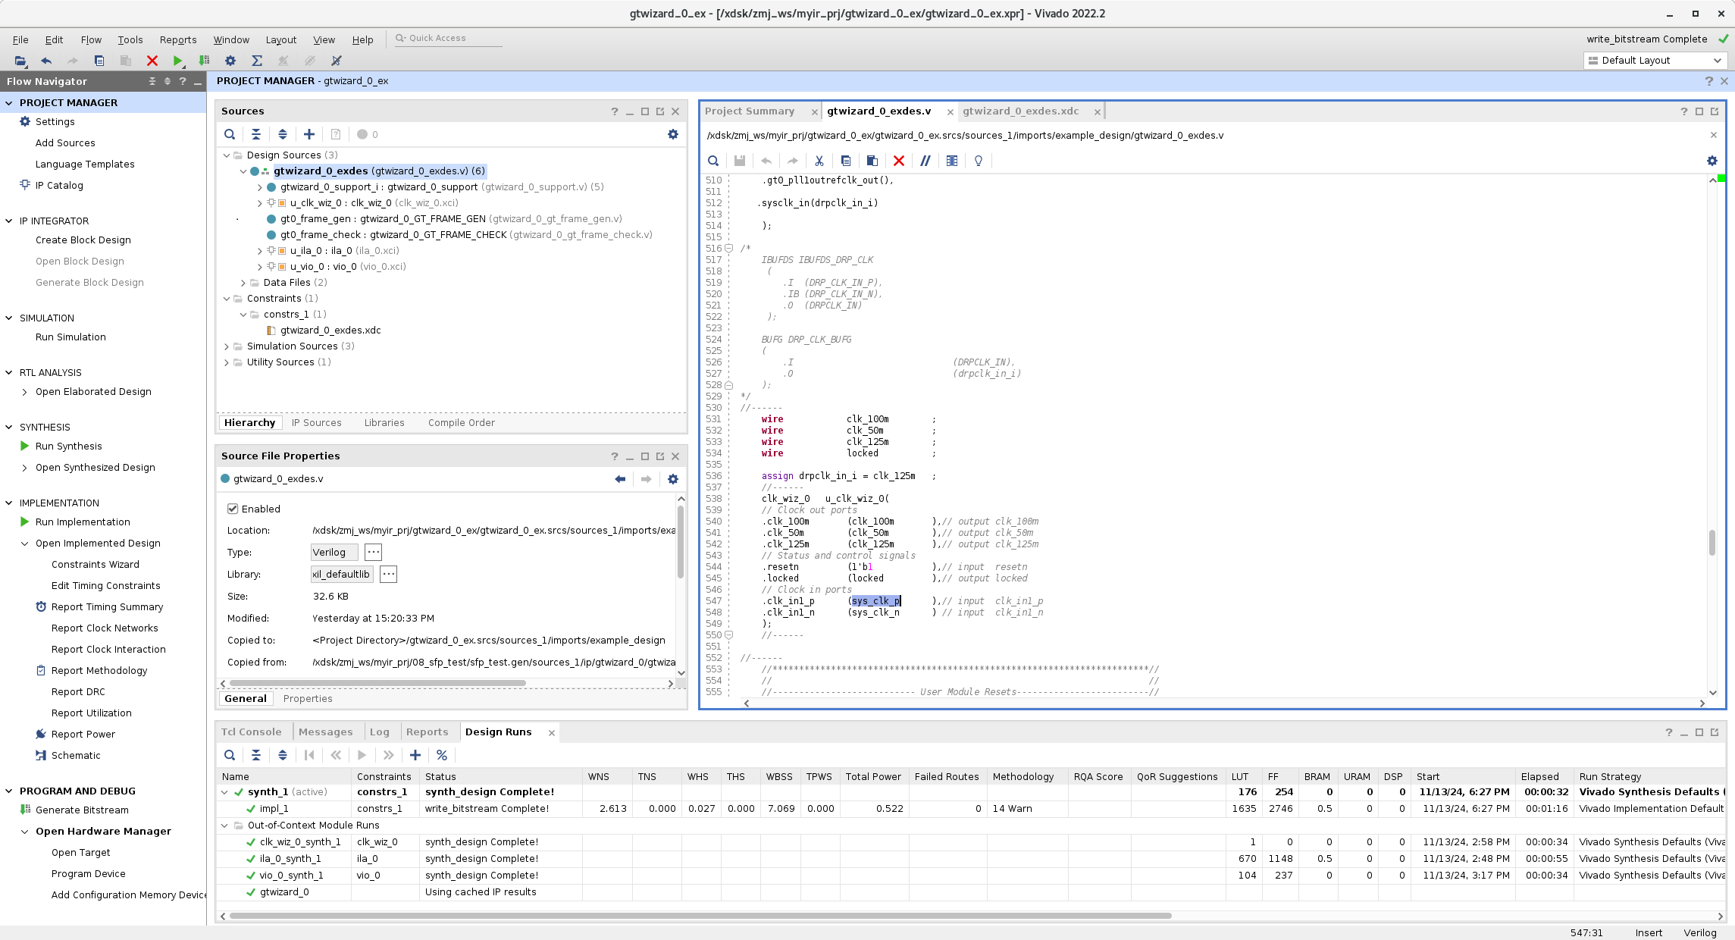
Task: Collapse Design Sources tree node
Action: point(227,155)
